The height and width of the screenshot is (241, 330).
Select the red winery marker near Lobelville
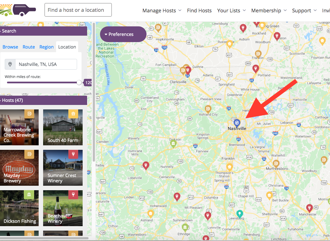coord(146,166)
